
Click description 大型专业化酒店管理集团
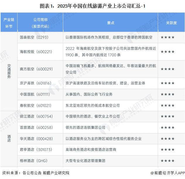pos(85,161)
